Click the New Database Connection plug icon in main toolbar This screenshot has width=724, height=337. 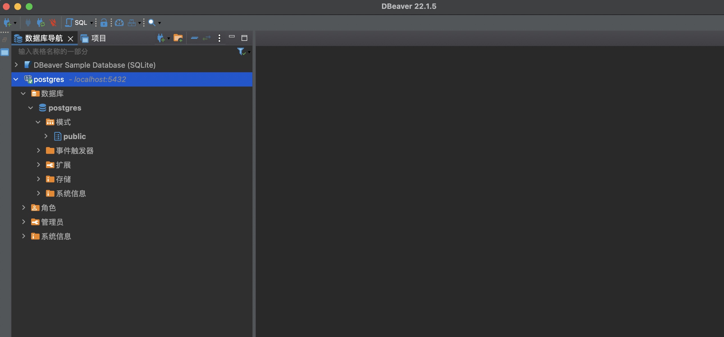pos(7,23)
